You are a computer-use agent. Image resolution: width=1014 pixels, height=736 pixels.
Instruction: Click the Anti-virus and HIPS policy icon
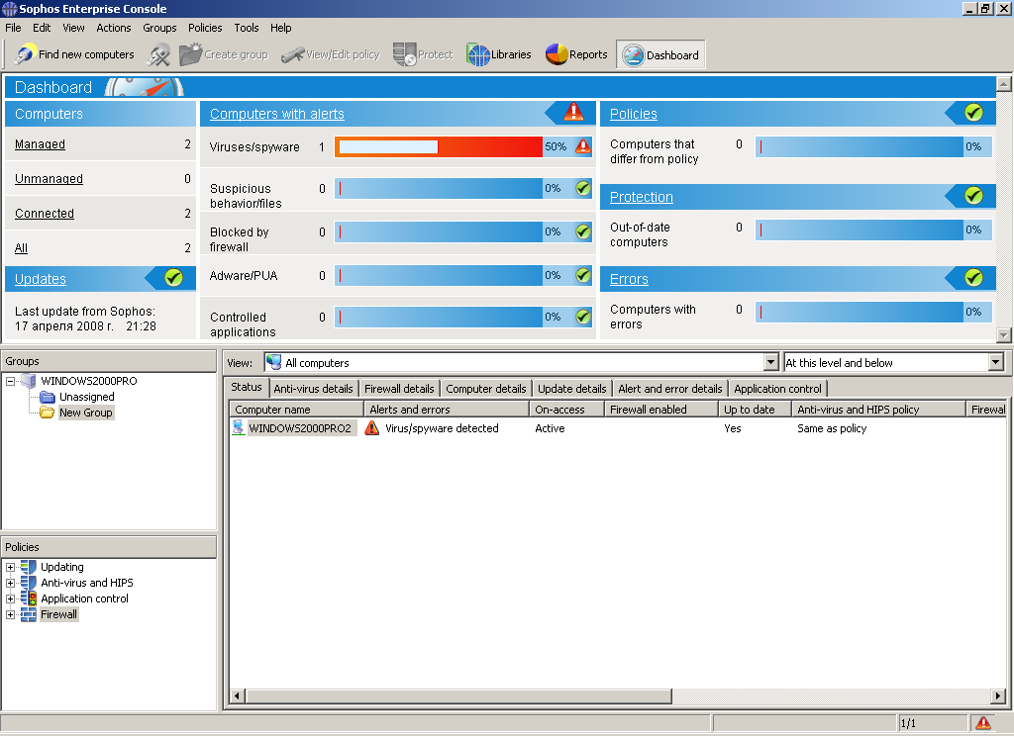(x=29, y=583)
